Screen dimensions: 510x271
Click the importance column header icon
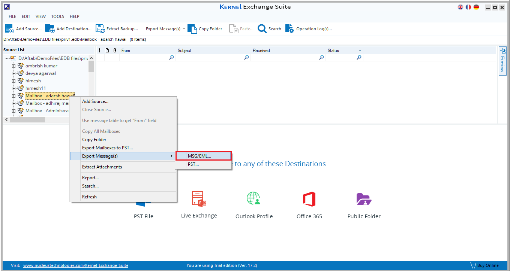[x=99, y=50]
